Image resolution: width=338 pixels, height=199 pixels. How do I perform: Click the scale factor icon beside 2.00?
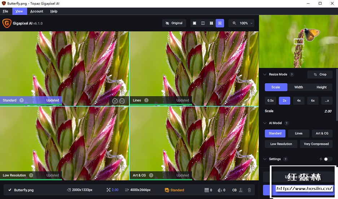pos(109,190)
